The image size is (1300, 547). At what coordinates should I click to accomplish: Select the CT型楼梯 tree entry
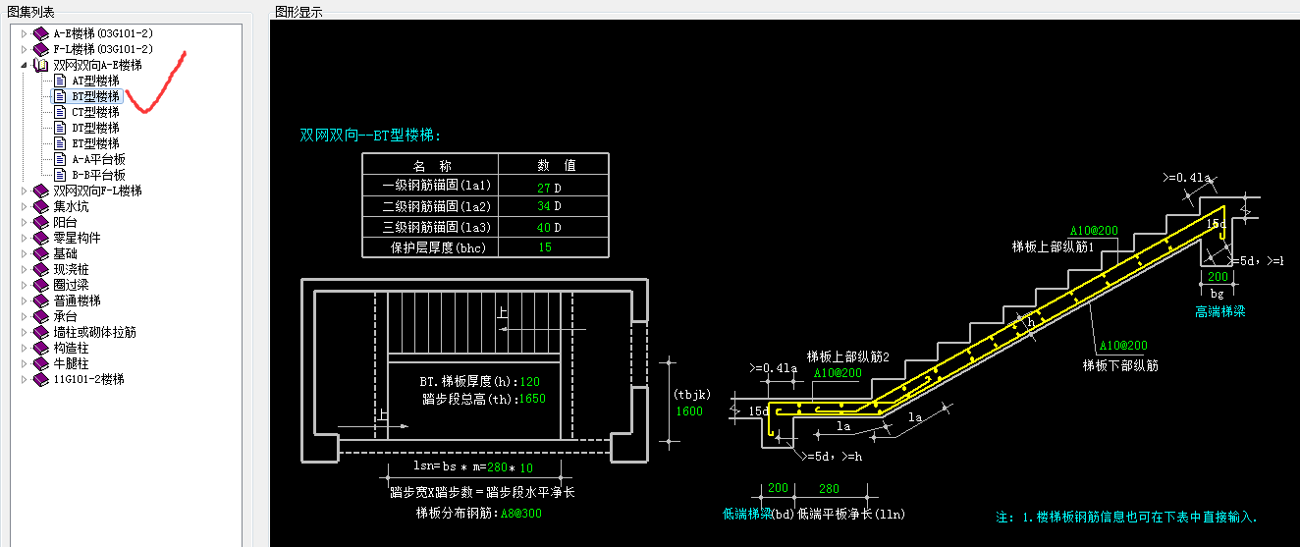[95, 112]
